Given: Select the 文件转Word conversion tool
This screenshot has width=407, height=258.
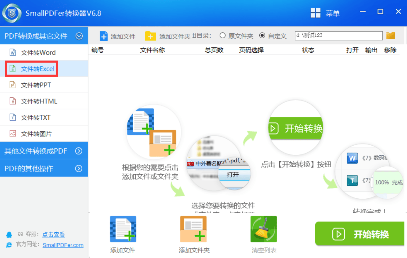Looking at the screenshot, I should coord(38,52).
